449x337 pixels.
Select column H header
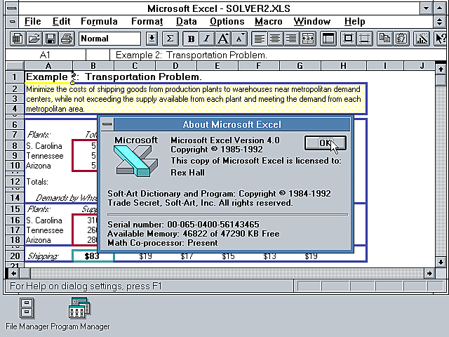343,66
